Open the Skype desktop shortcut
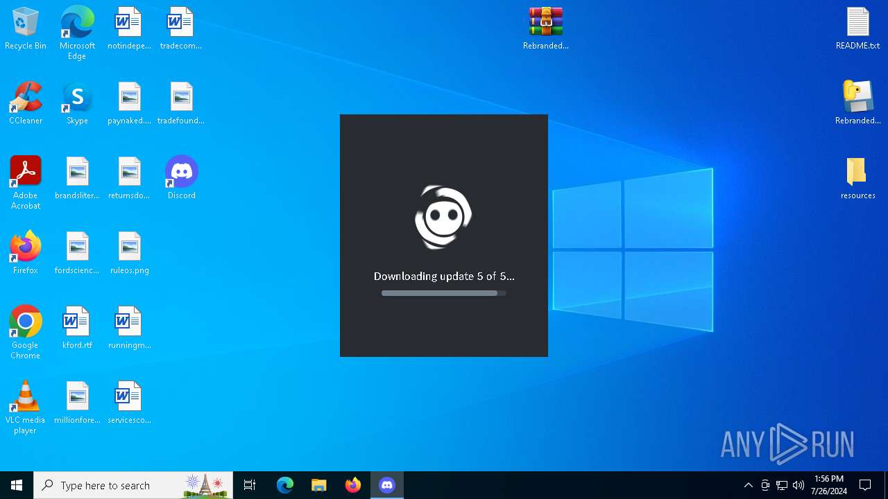 coord(77,104)
